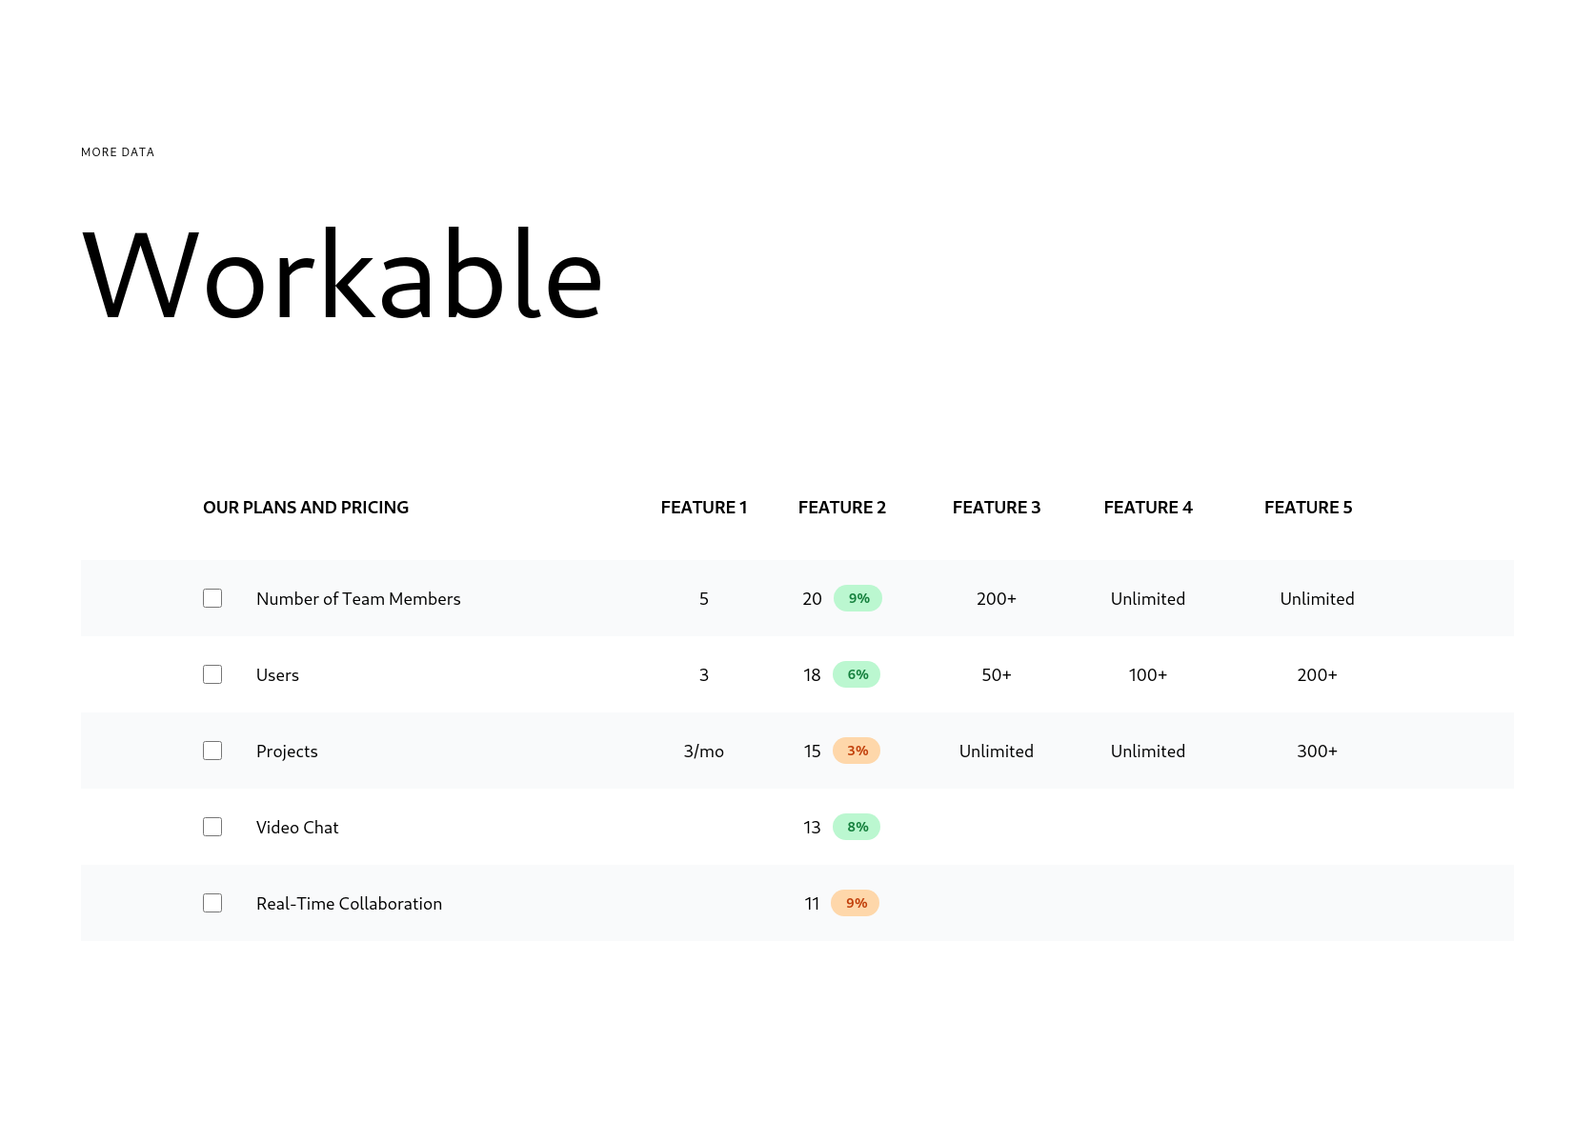Click the orange 3% badge
Image resolution: width=1594 pixels, height=1122 pixels.
tap(858, 751)
